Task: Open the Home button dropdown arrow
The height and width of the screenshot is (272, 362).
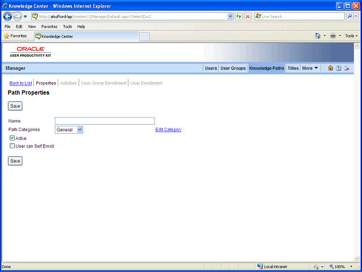Action: 325,36
